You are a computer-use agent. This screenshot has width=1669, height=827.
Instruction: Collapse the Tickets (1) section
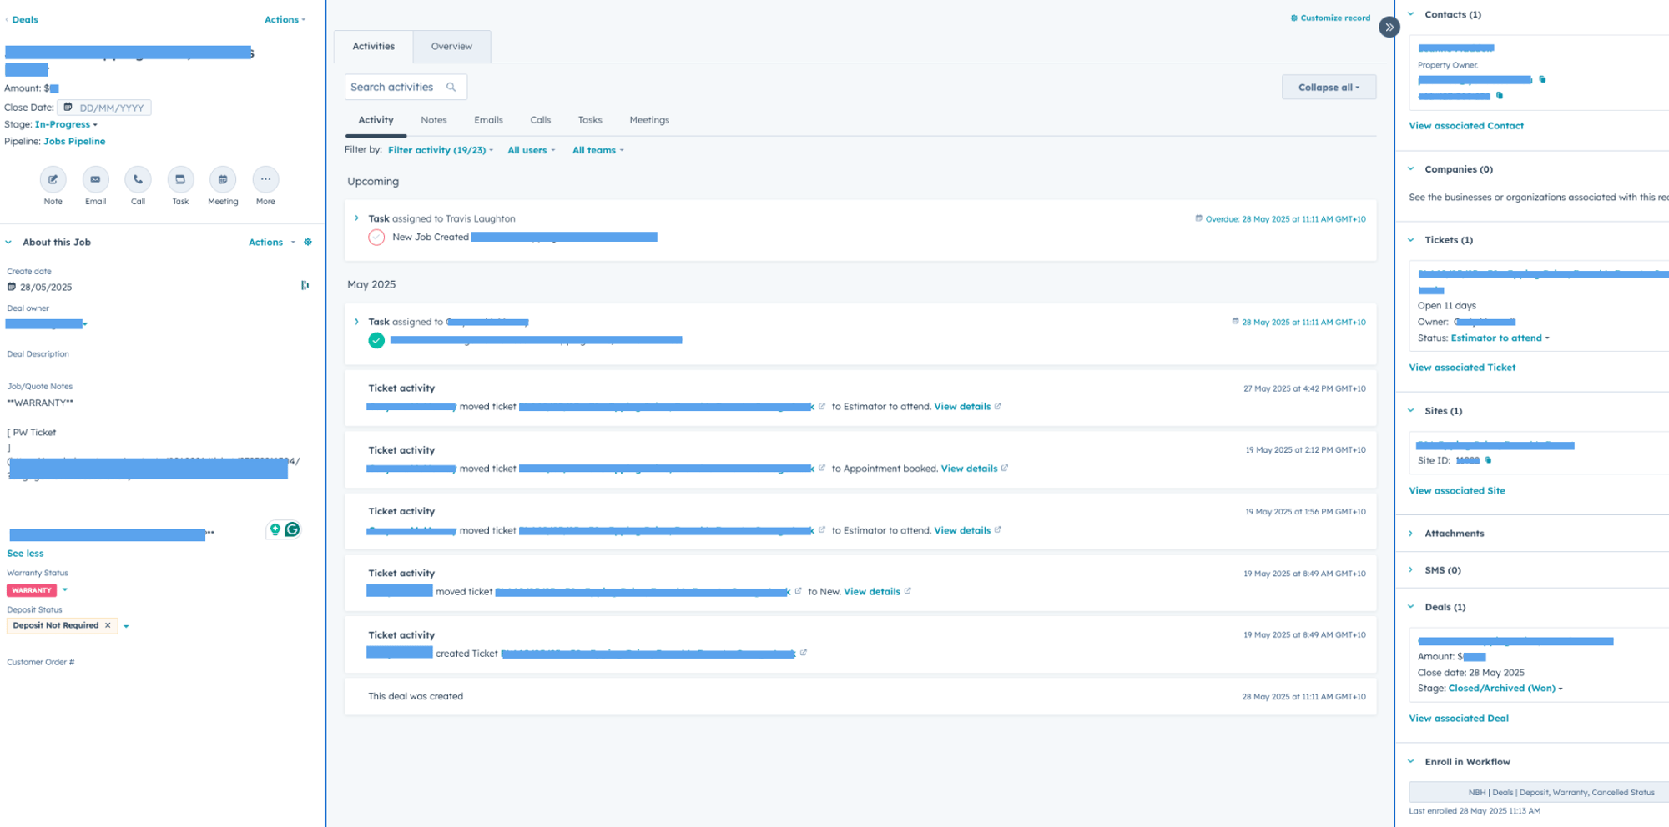(x=1411, y=240)
